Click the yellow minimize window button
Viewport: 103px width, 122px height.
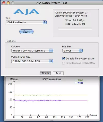coord(8,3)
